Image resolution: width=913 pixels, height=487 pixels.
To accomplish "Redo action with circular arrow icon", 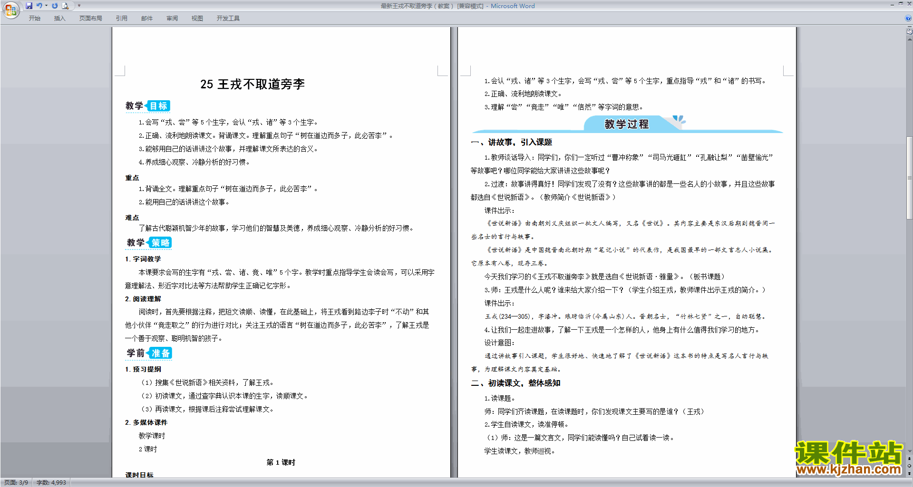I will (55, 6).
